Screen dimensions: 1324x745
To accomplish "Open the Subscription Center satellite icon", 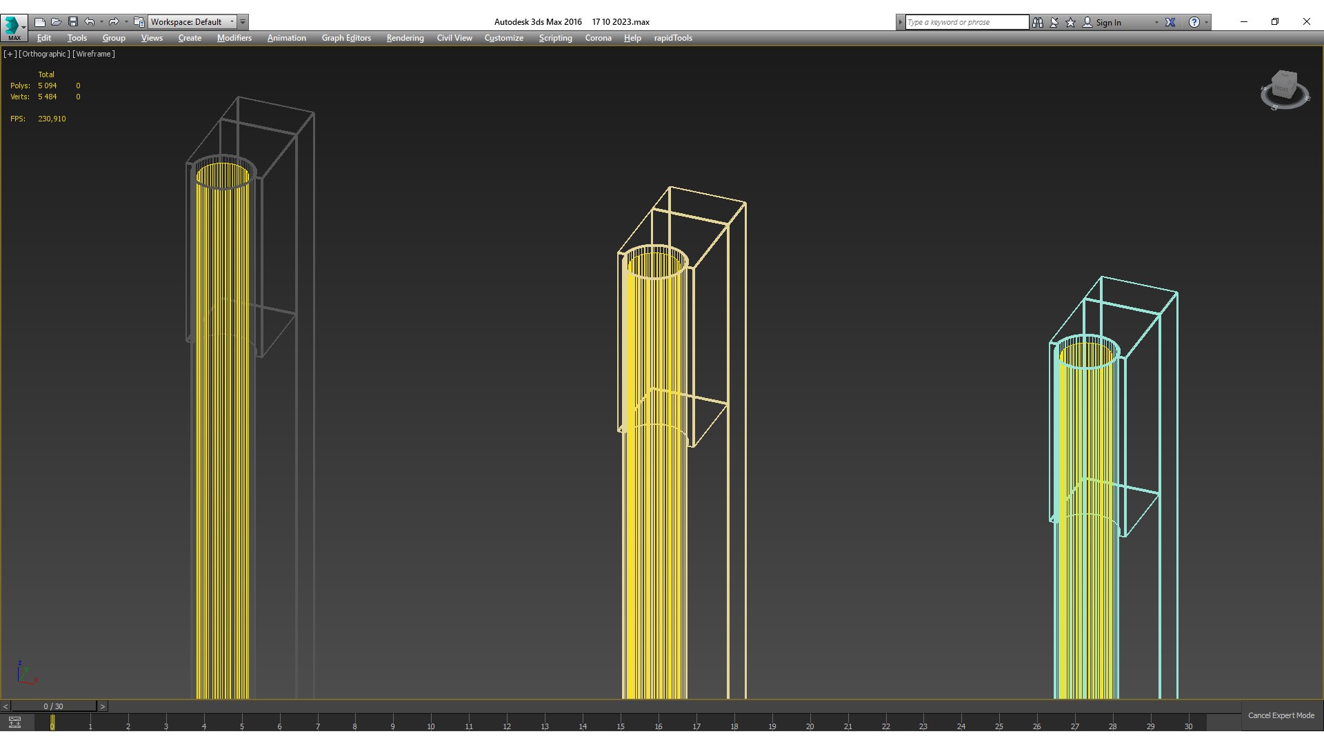I will coord(1054,22).
